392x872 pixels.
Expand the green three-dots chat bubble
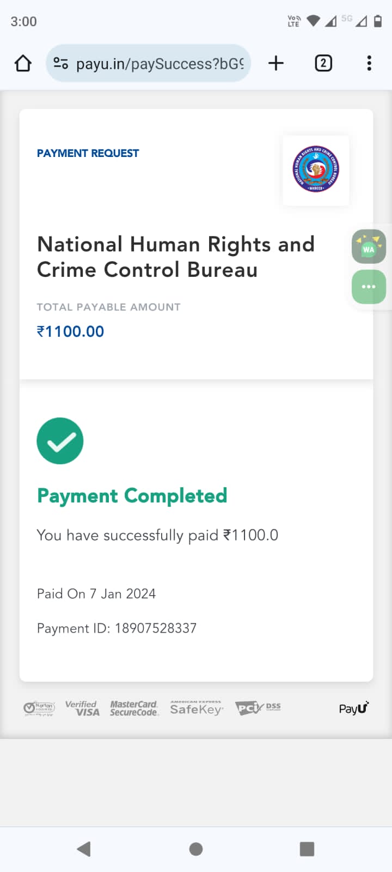pos(369,287)
